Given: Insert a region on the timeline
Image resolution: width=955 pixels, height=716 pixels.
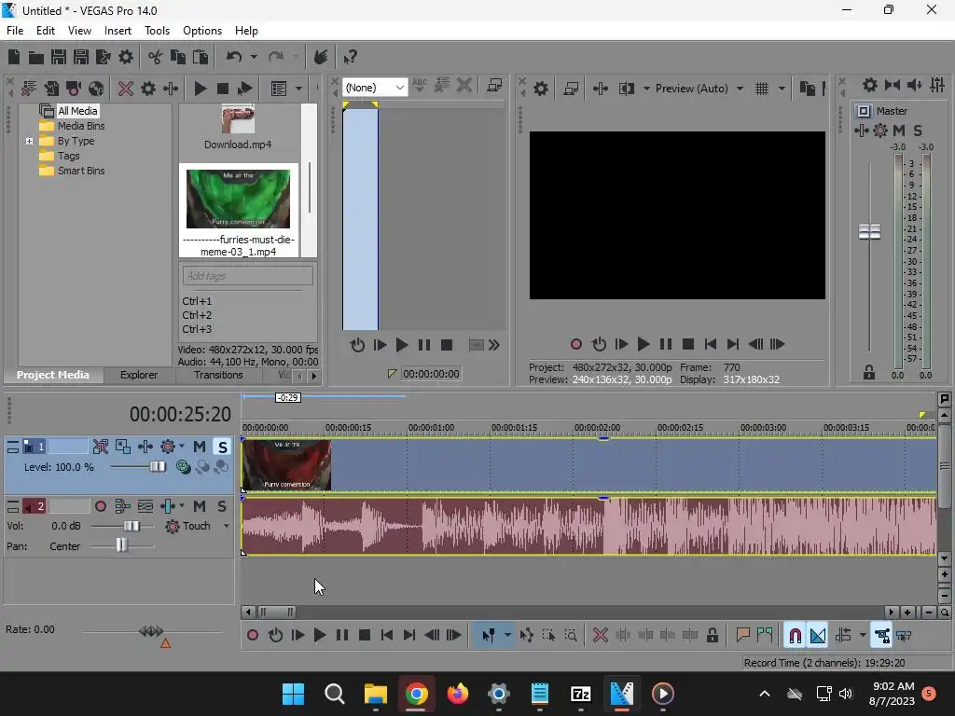Looking at the screenshot, I should (x=765, y=636).
